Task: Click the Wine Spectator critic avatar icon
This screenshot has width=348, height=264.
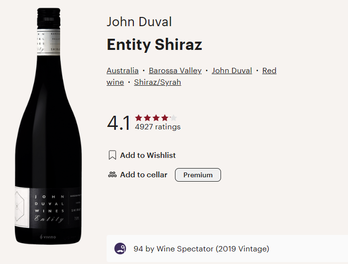Action: coord(120,249)
